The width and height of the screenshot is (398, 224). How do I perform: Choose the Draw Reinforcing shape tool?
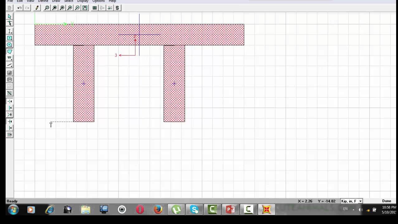pyautogui.click(x=10, y=58)
